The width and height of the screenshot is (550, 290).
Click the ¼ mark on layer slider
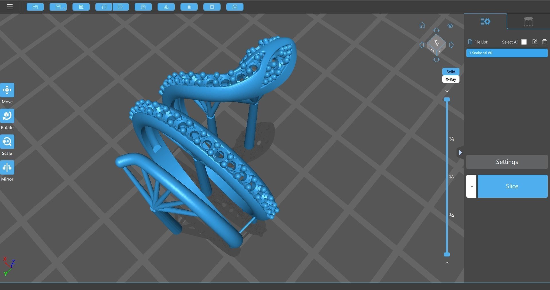coord(452,139)
